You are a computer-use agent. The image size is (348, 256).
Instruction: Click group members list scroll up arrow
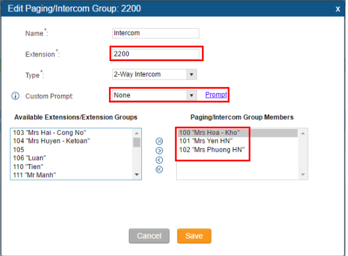[303, 133]
